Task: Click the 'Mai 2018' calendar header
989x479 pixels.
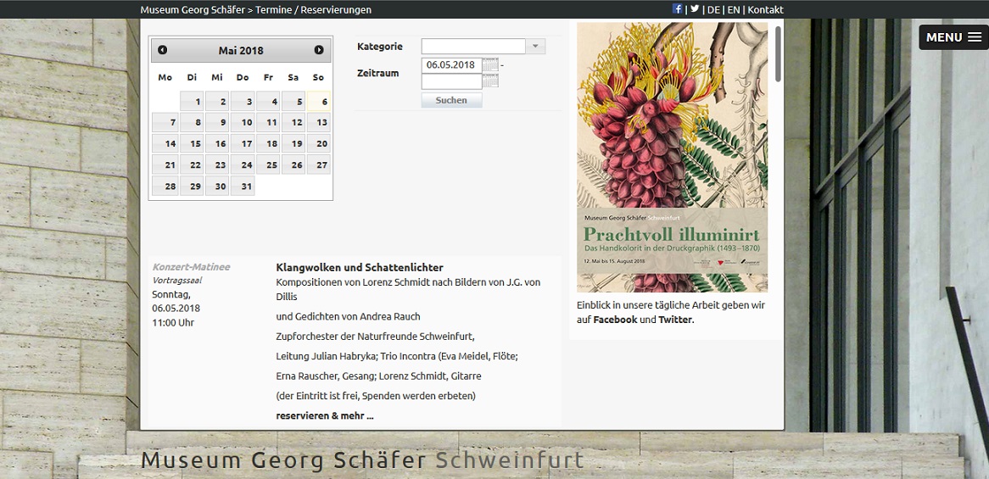Action: (241, 50)
